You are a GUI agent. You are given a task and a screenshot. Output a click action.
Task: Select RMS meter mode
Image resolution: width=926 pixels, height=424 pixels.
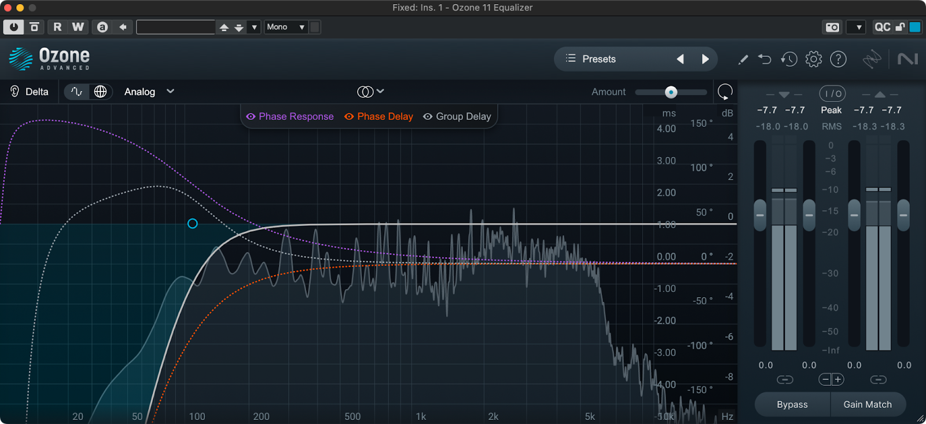832,126
